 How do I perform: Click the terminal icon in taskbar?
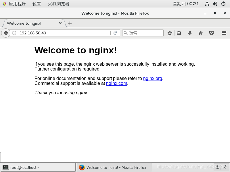[6, 167]
